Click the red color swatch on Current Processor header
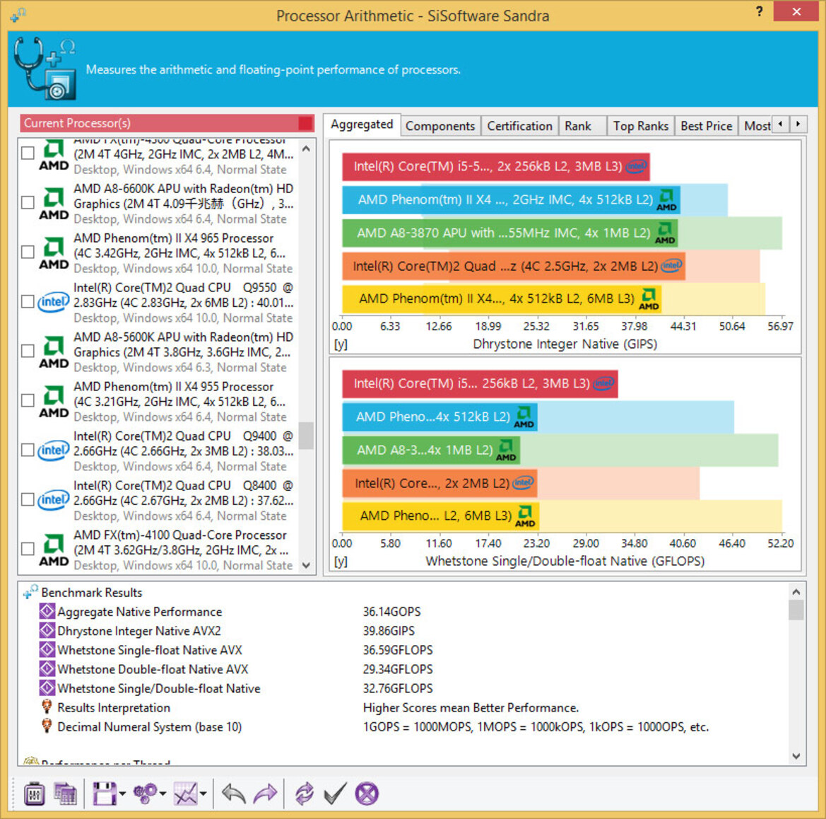This screenshot has width=826, height=819. tap(305, 123)
